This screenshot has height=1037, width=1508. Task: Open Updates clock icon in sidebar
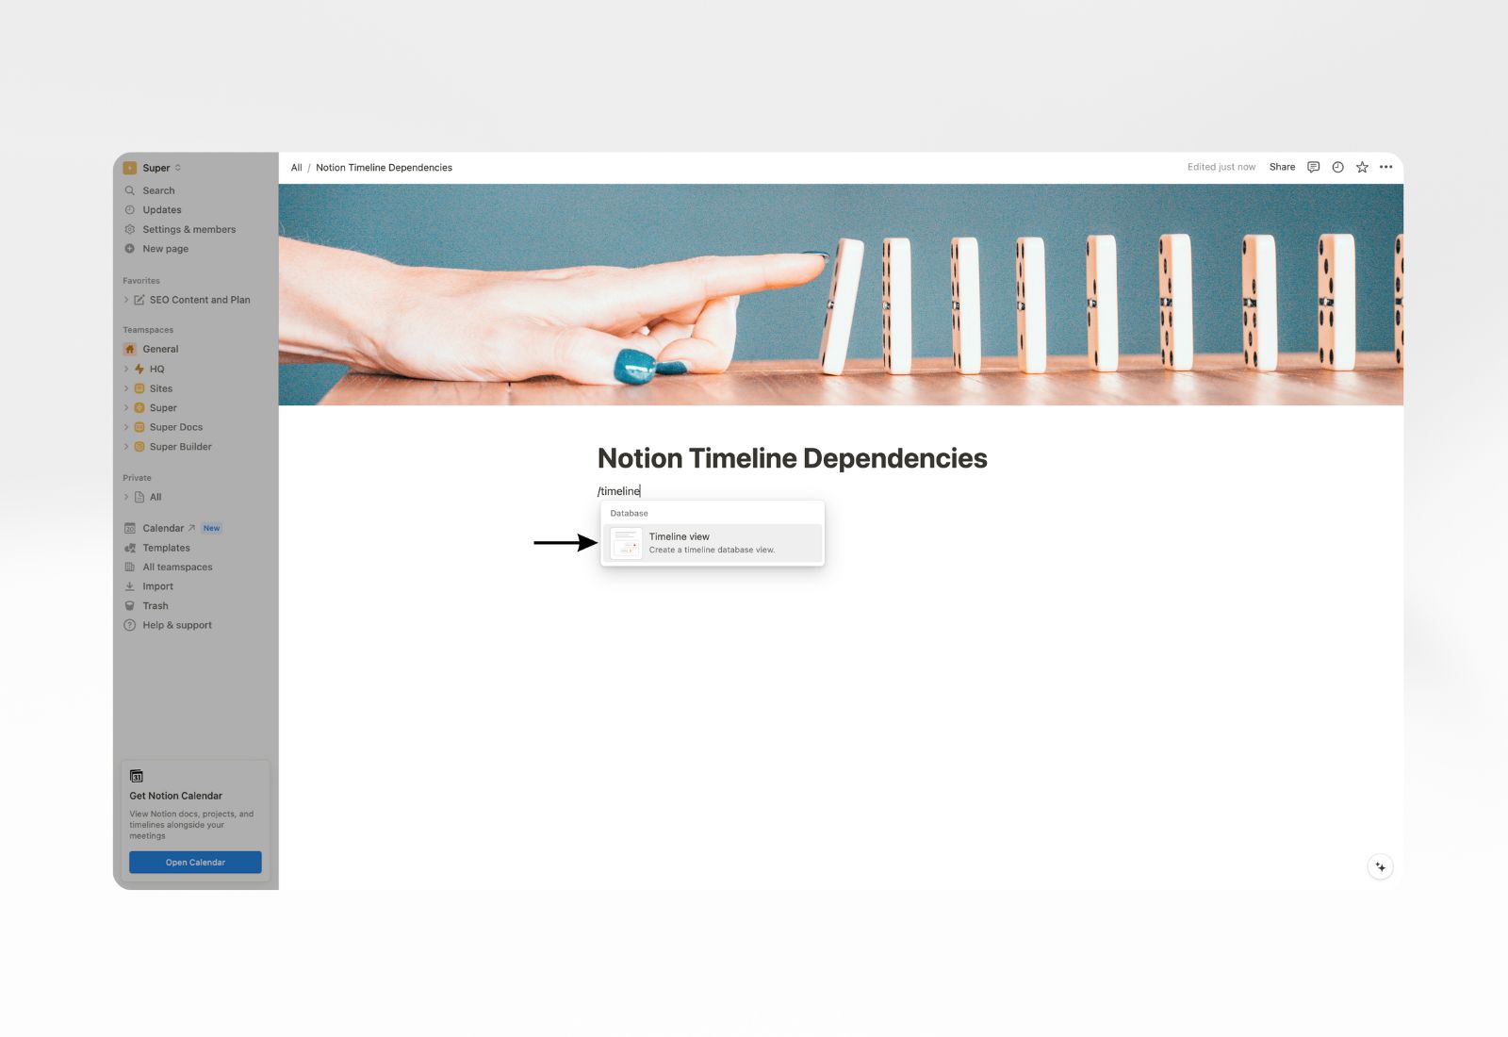pos(130,210)
